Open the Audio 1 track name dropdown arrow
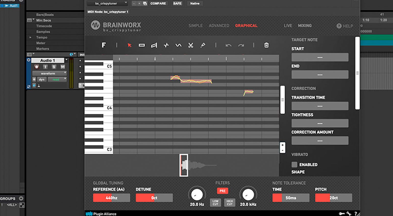Image resolution: width=393 pixels, height=216 pixels. (x=66, y=60)
